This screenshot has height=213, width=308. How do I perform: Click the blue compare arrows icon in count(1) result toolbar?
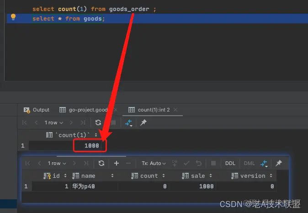[x=129, y=123]
